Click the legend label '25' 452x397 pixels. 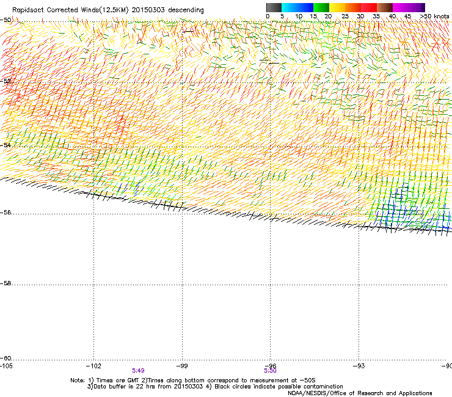(x=345, y=16)
